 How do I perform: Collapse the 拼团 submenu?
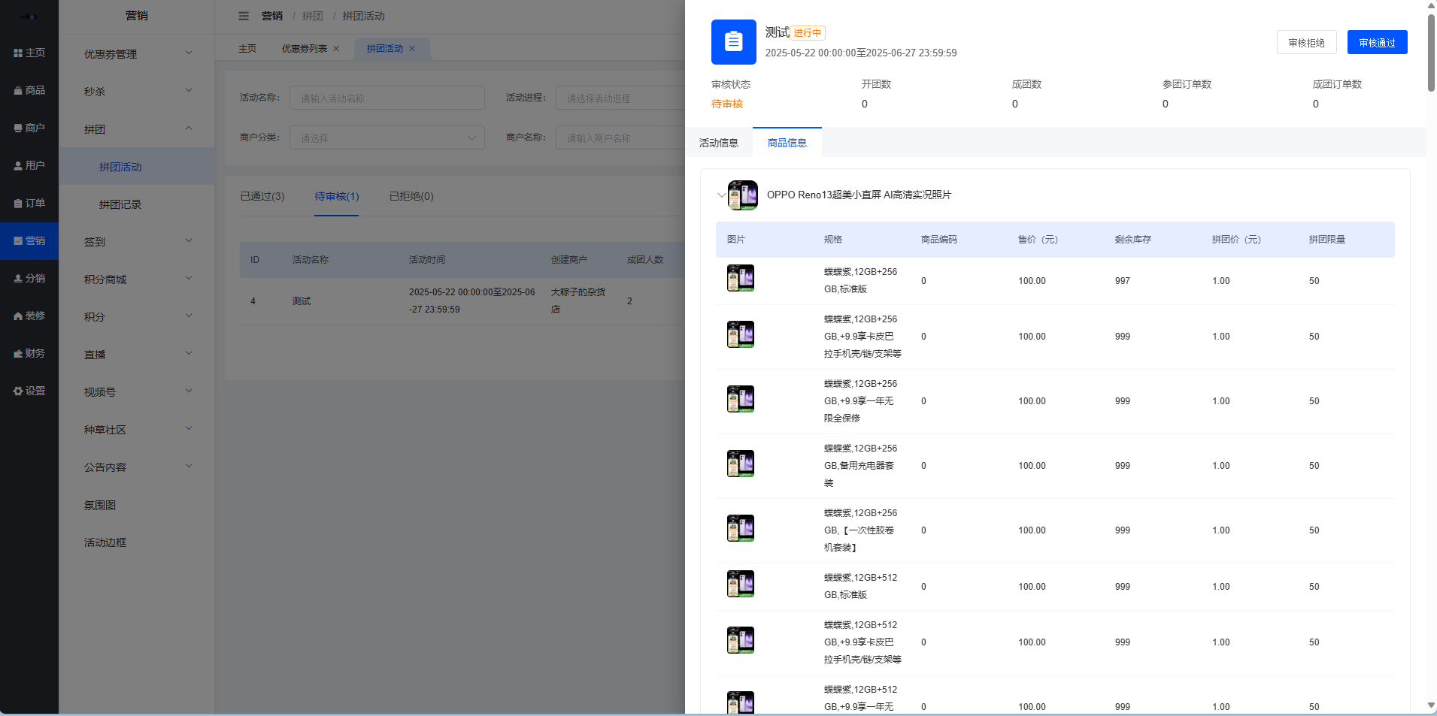[x=137, y=129]
